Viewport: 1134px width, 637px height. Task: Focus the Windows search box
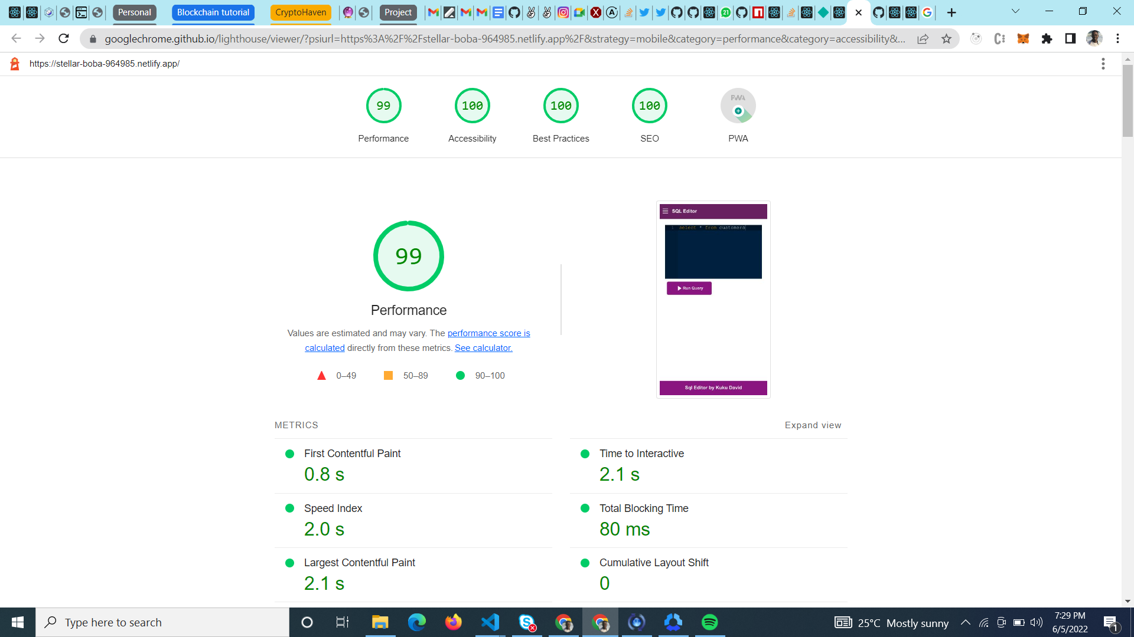point(162,622)
